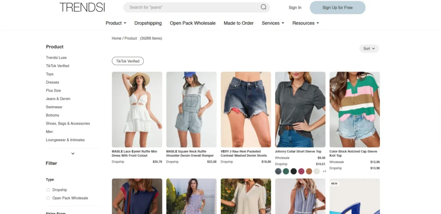The height and width of the screenshot is (214, 441).
Task: Open the Sort dropdown
Action: coord(369,48)
